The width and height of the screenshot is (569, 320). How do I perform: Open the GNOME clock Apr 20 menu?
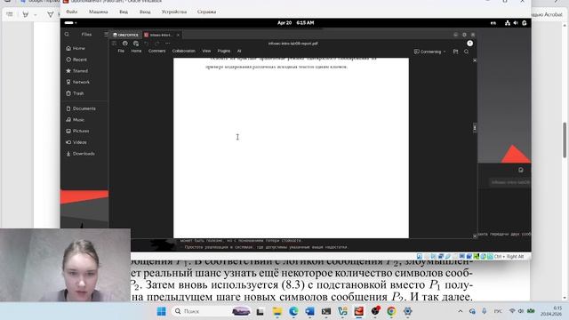(296, 22)
